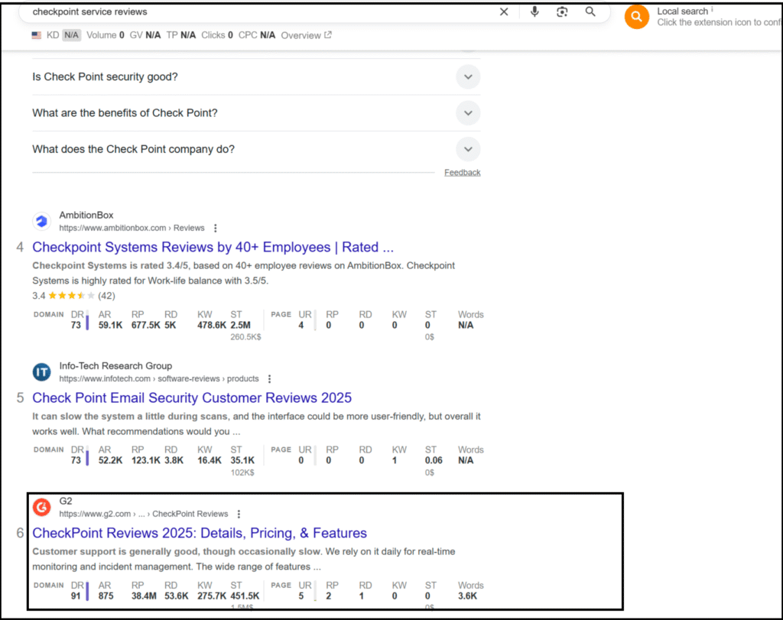This screenshot has width=783, height=620.
Task: Expand "What does the Check Point company do?"
Action: (x=468, y=149)
